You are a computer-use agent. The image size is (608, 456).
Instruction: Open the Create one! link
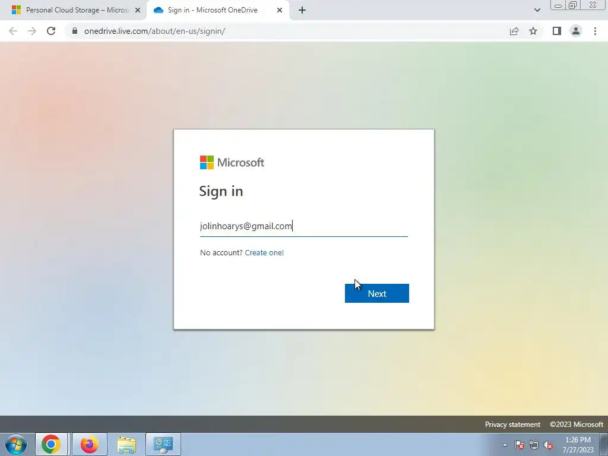pos(264,252)
